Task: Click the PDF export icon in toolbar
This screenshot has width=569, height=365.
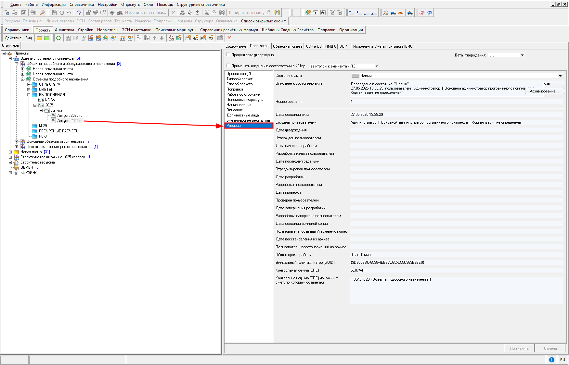Action: pos(33,13)
